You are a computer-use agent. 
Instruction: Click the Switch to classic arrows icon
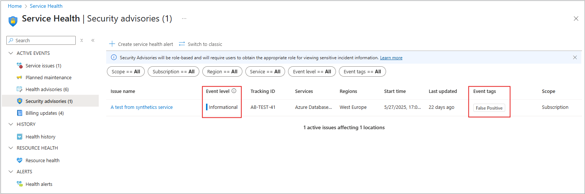coord(182,44)
